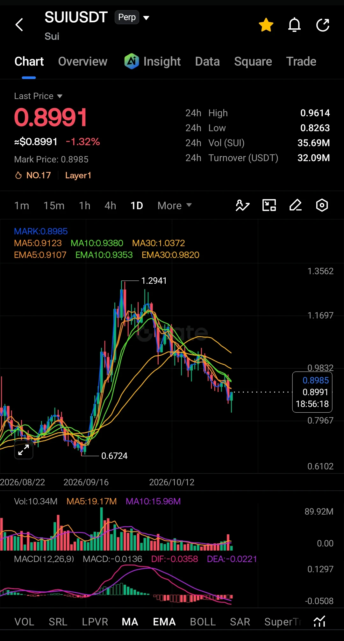
Task: Open the Layer1 category tag
Action: click(x=78, y=175)
